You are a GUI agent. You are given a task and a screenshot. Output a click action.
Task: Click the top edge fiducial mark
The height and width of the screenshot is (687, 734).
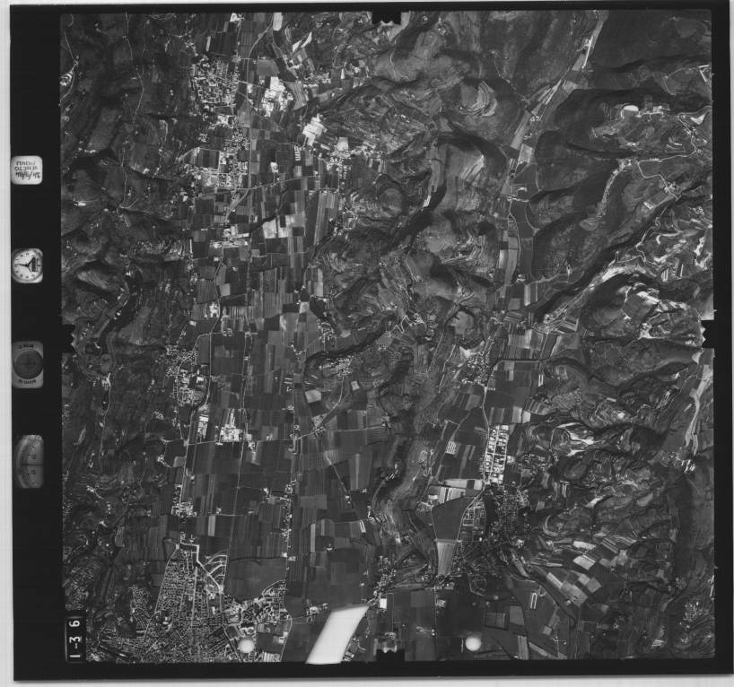(x=387, y=17)
